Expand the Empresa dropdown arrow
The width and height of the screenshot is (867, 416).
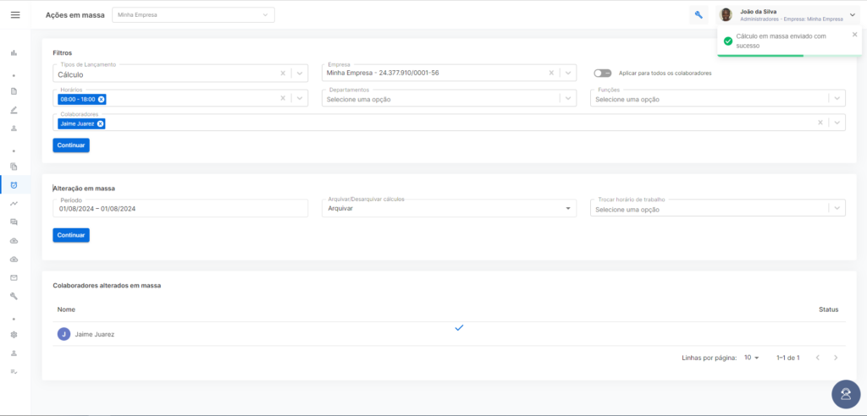click(568, 73)
